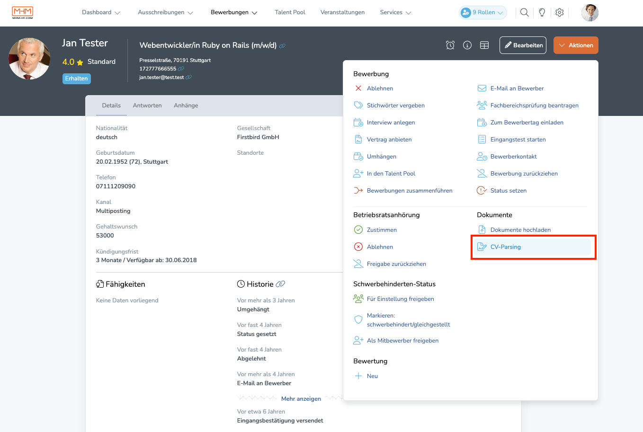The width and height of the screenshot is (643, 432).
Task: Click the Erhalten status badge
Action: pos(77,79)
